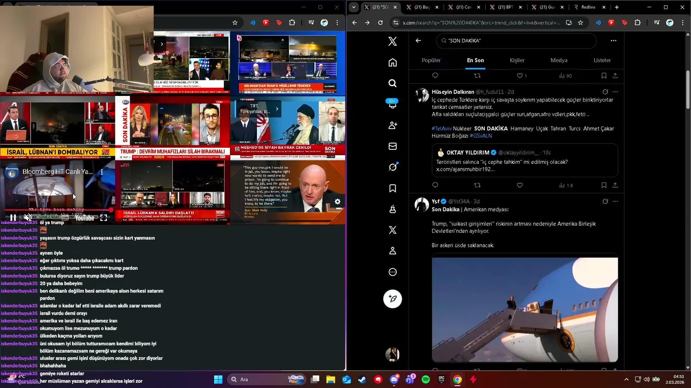Open Bookmarks icon in X sidebar
The image size is (691, 388).
pyautogui.click(x=392, y=188)
